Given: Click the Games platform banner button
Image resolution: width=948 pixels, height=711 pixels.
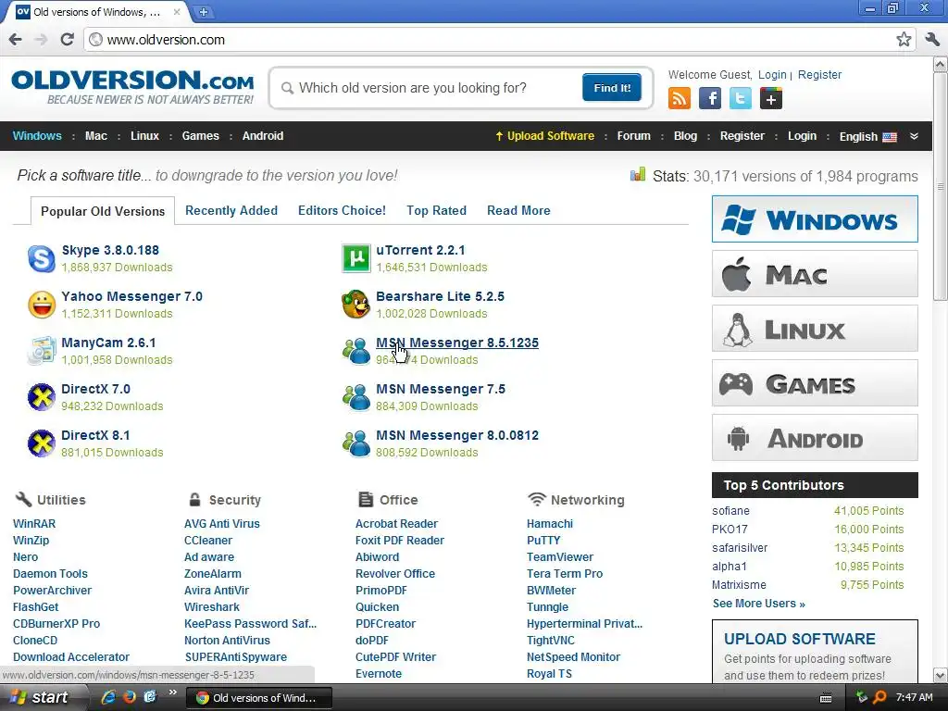Looking at the screenshot, I should (x=815, y=383).
